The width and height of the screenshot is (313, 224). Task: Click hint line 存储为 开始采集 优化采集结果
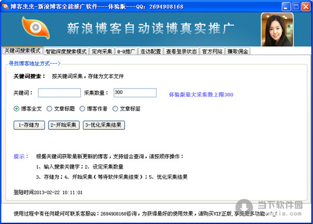click(x=112, y=177)
